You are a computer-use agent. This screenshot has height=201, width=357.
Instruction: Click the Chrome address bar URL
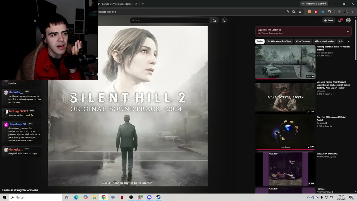pos(107,12)
